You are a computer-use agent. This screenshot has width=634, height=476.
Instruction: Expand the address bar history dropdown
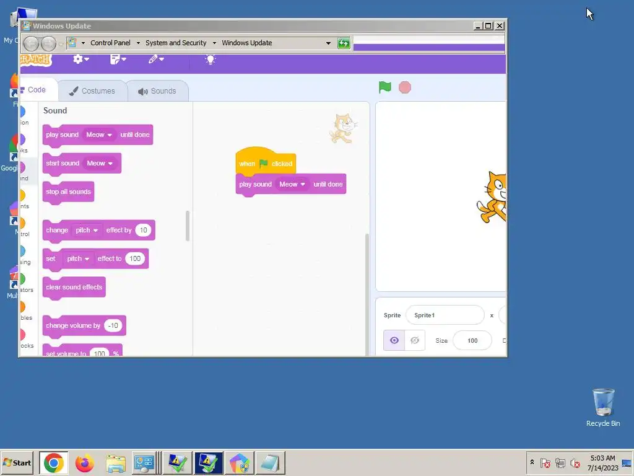pos(328,43)
